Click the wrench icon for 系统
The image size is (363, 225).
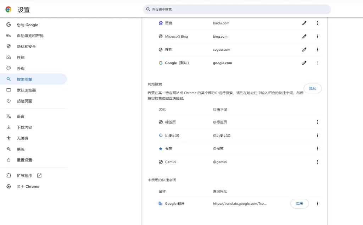tap(9, 149)
